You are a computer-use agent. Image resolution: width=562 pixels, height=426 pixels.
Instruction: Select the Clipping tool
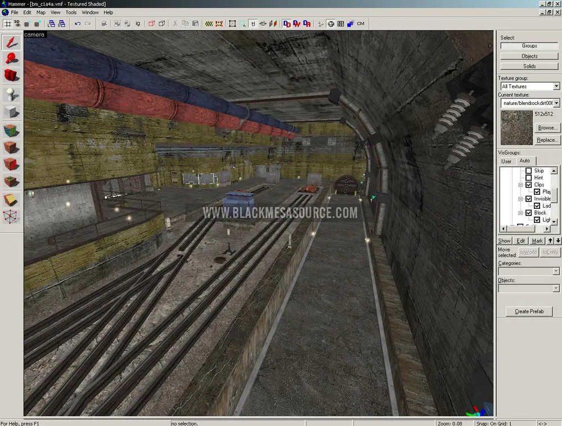click(11, 199)
